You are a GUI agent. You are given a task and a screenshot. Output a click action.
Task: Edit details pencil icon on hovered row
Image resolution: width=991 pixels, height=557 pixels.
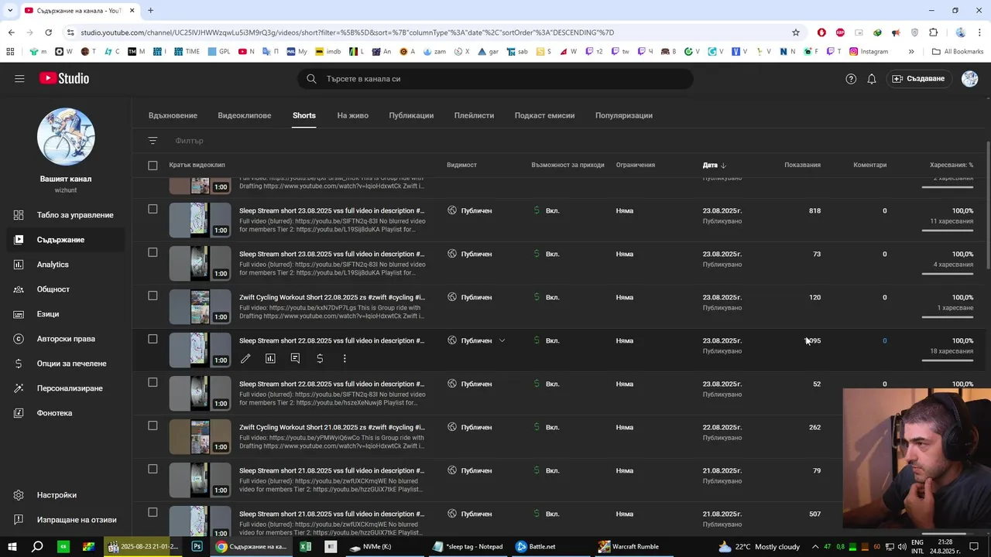pyautogui.click(x=245, y=359)
